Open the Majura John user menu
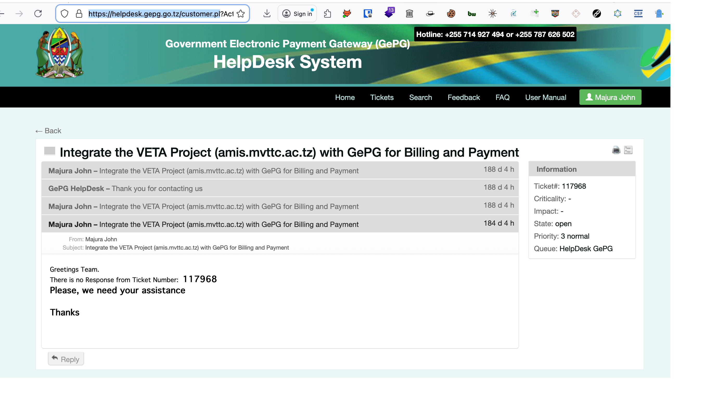The width and height of the screenshot is (711, 400). 610,97
